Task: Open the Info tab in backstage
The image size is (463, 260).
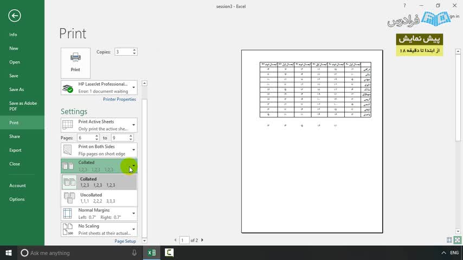Action: click(22, 35)
